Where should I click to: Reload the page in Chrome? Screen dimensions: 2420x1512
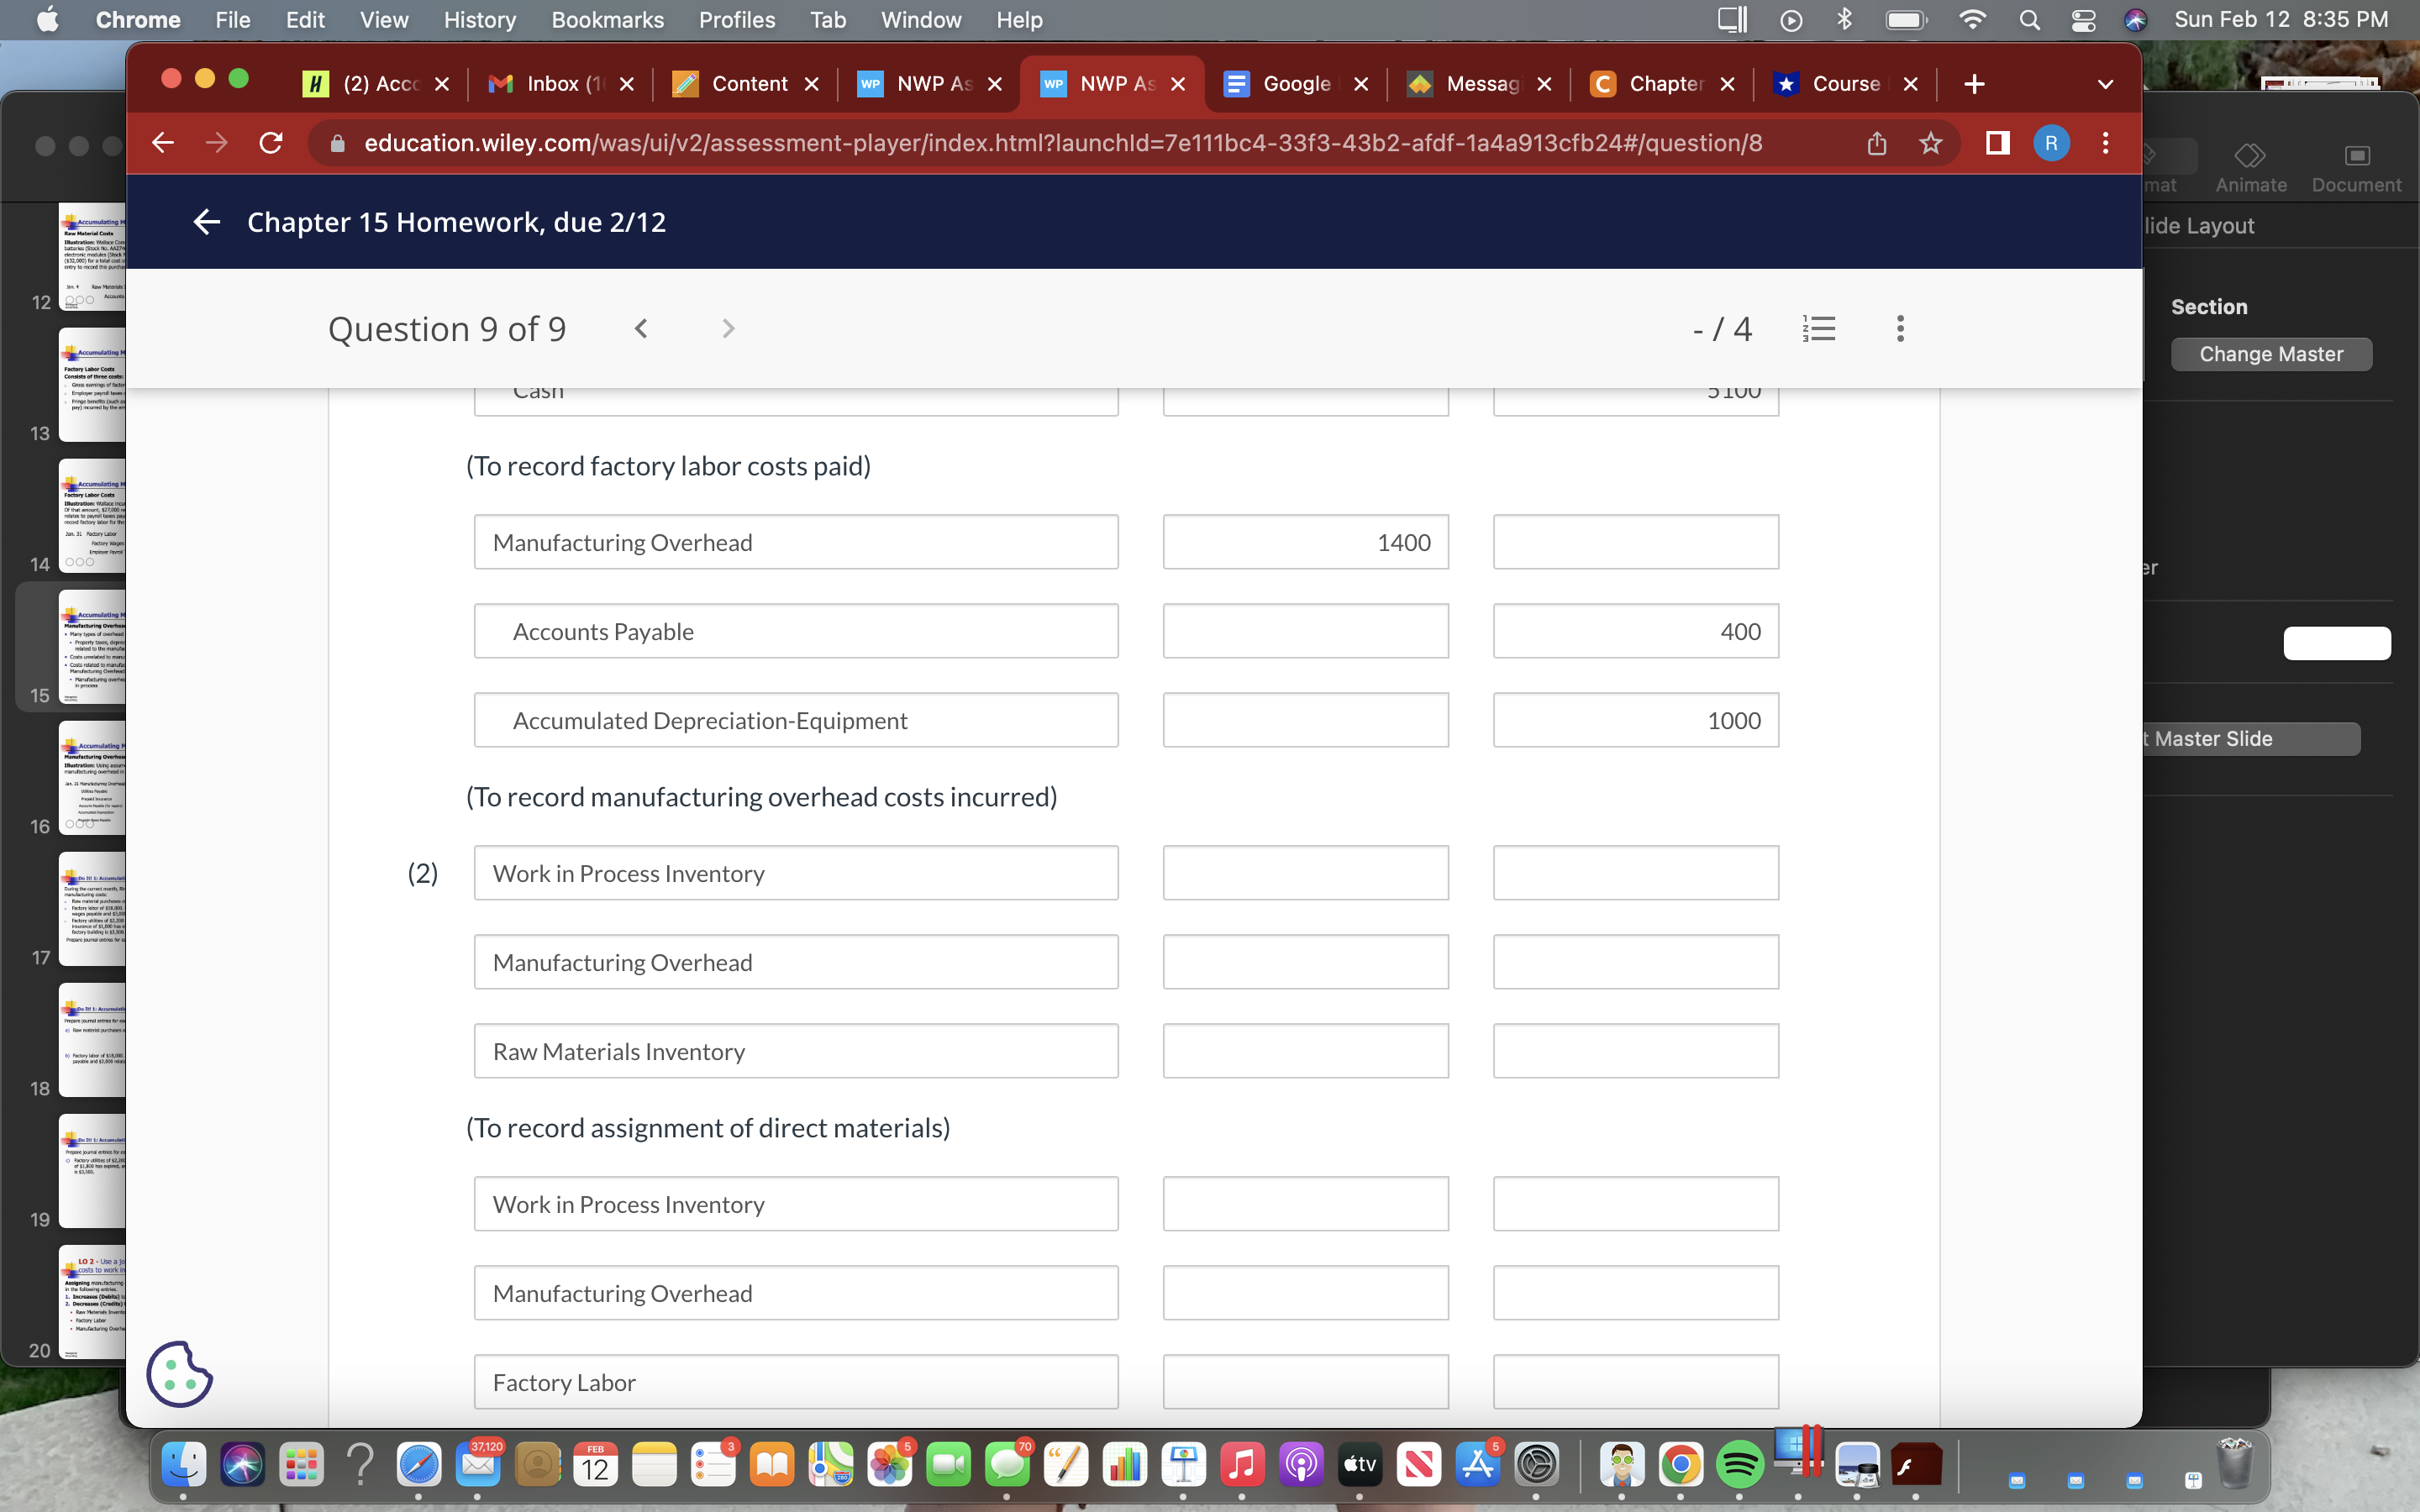[x=270, y=143]
